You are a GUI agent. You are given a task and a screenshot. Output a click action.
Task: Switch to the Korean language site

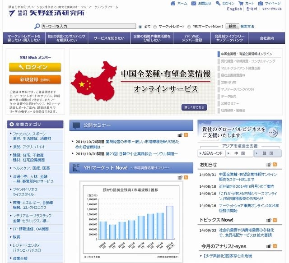coord(252,9)
